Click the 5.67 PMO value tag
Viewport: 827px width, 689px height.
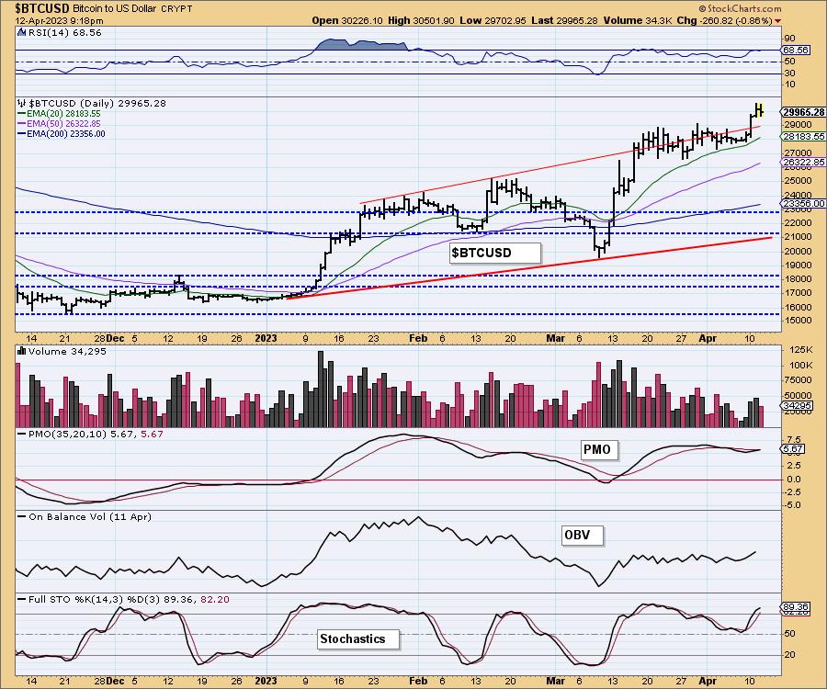793,449
